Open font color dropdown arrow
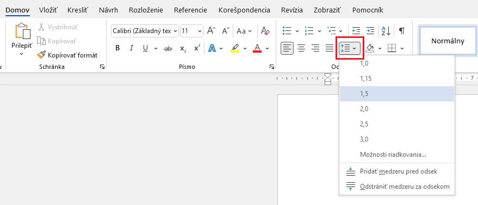Image resolution: width=478 pixels, height=205 pixels. coord(268,48)
